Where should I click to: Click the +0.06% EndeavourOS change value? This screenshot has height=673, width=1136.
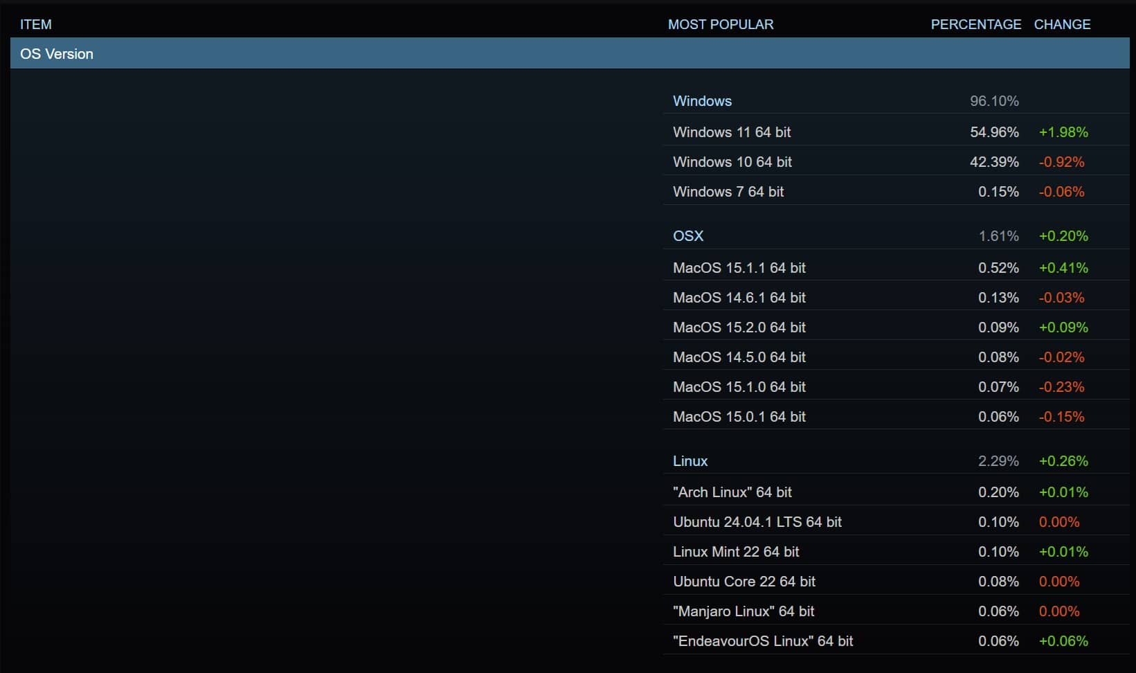1063,640
